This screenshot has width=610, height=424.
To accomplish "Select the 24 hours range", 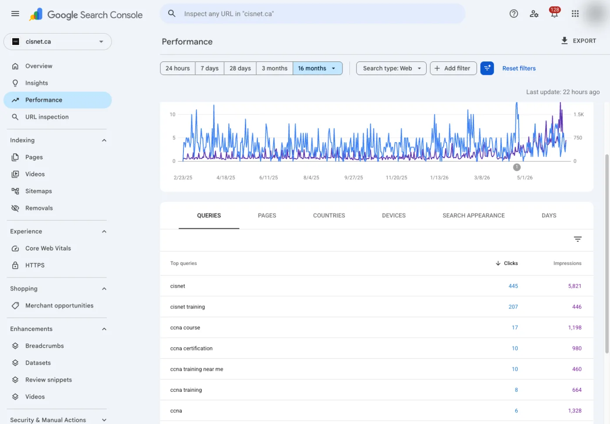I will [178, 68].
